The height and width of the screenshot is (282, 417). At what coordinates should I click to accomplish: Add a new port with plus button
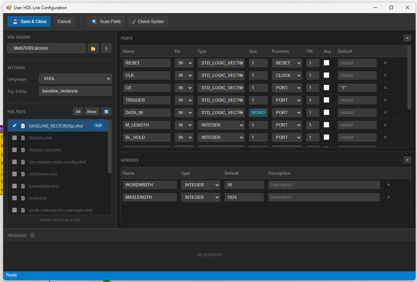(407, 38)
